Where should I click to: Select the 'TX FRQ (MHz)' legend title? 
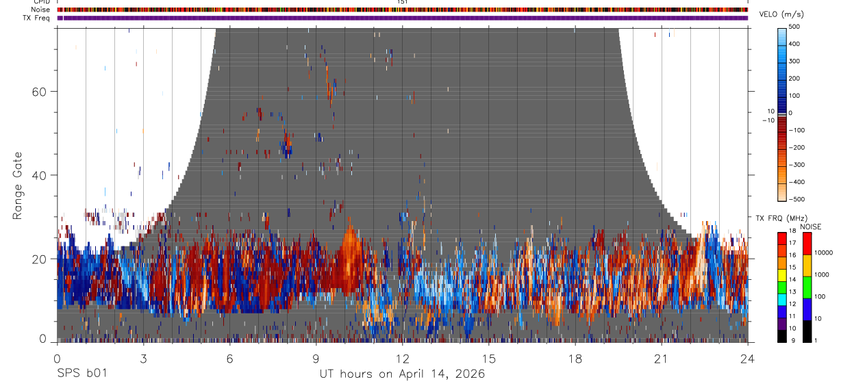(781, 218)
